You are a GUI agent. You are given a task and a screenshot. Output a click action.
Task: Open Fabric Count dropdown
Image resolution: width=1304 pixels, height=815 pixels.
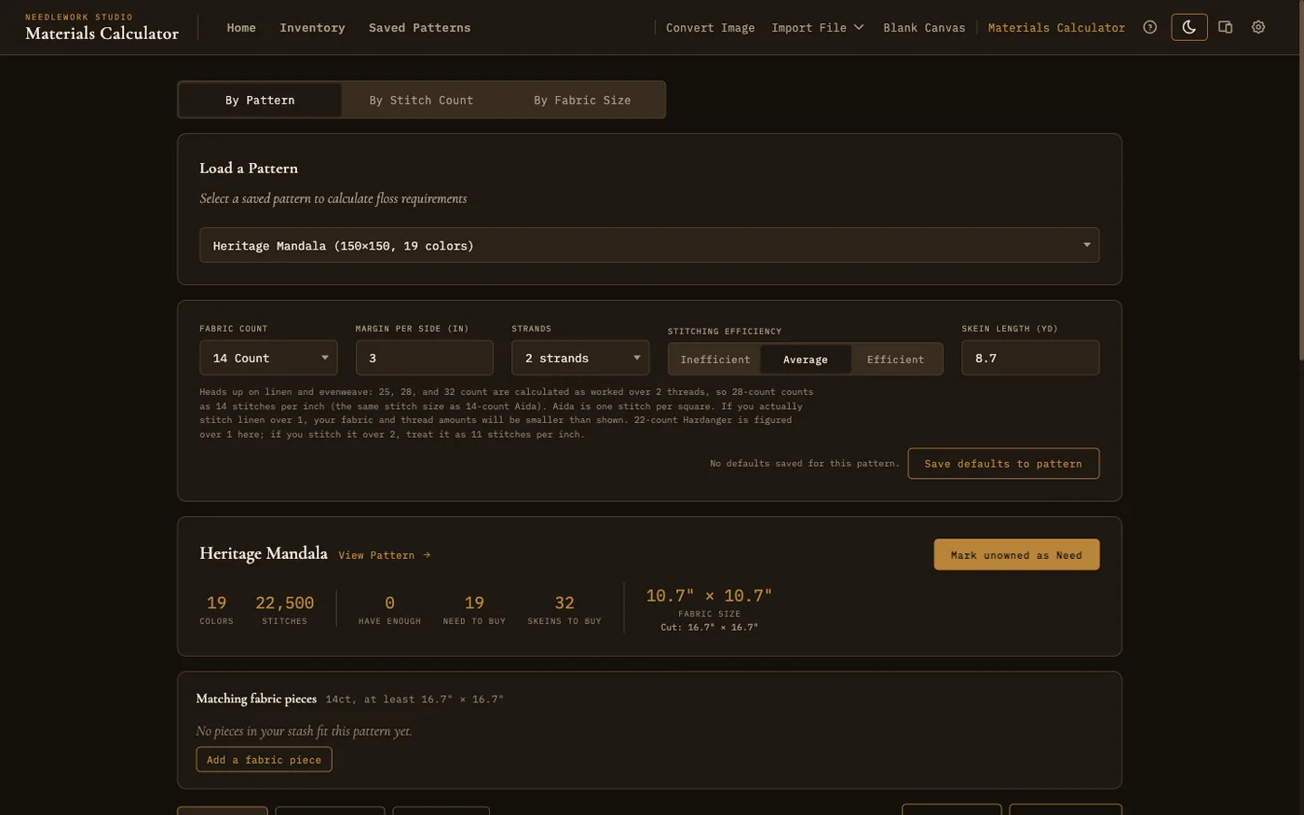coord(268,358)
